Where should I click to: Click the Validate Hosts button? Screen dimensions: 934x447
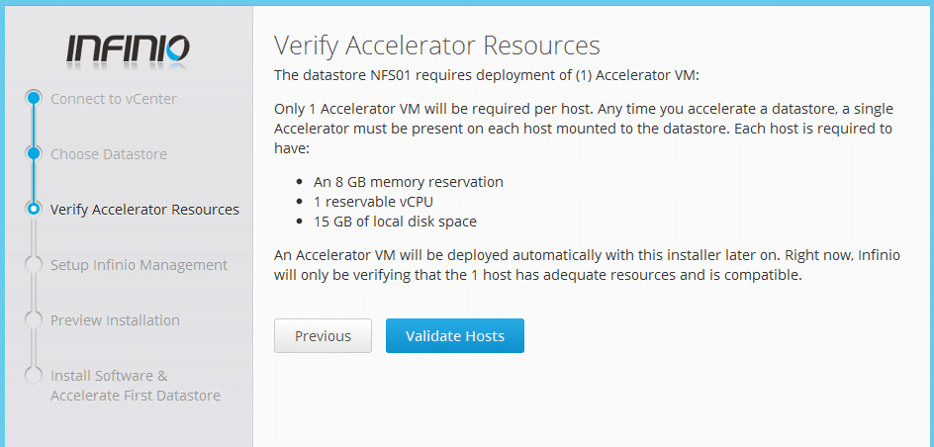[455, 335]
